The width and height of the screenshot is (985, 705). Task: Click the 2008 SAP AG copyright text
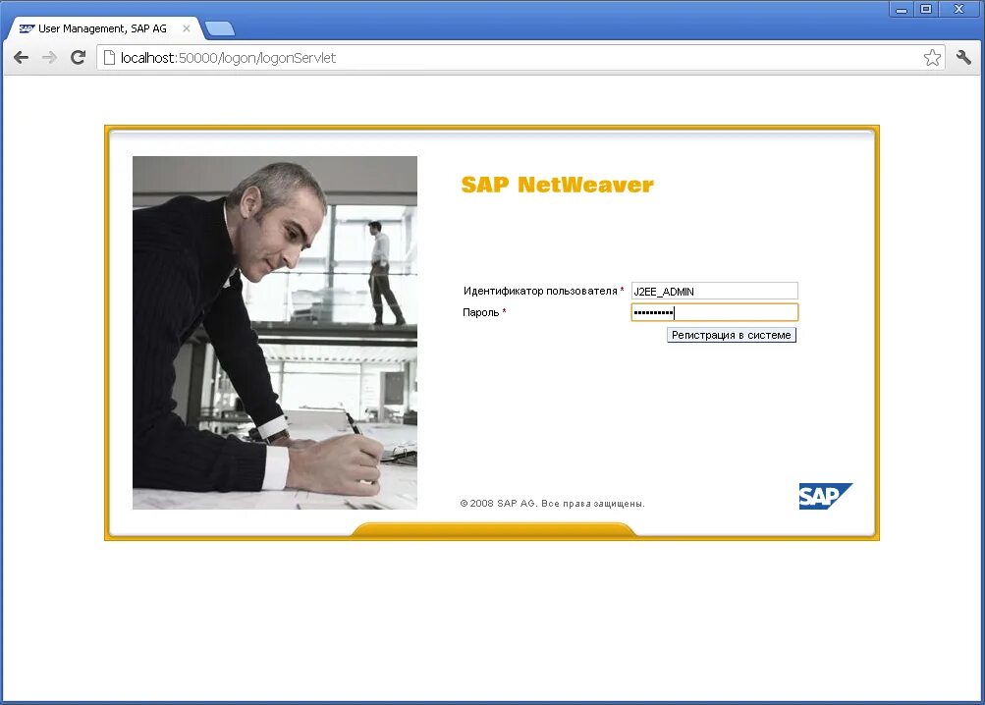click(x=552, y=504)
